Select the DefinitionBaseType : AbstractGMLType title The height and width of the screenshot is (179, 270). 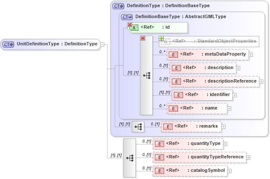click(x=181, y=17)
